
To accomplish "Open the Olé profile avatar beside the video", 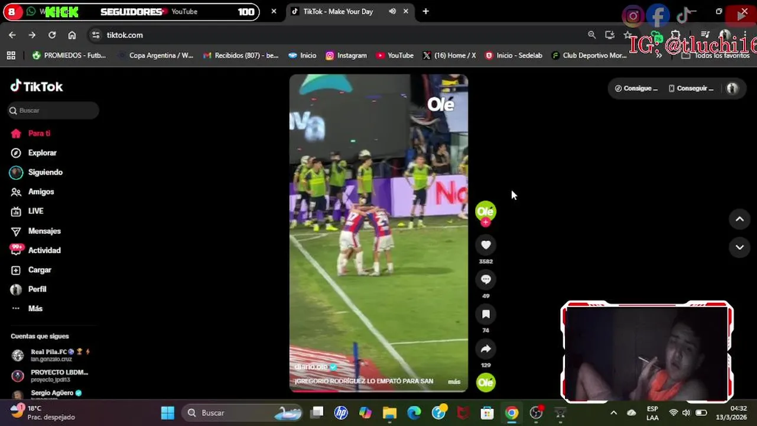I will pos(486,211).
